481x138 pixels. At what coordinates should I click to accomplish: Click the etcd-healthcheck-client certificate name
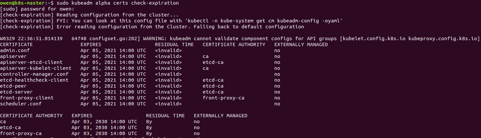coord(34,80)
